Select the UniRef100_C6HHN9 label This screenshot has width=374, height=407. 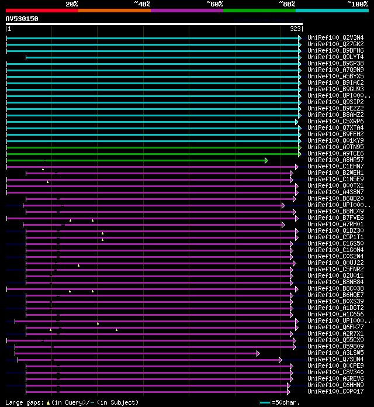coord(335,385)
